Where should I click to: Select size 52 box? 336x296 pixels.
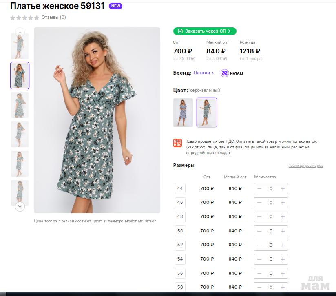(x=180, y=245)
